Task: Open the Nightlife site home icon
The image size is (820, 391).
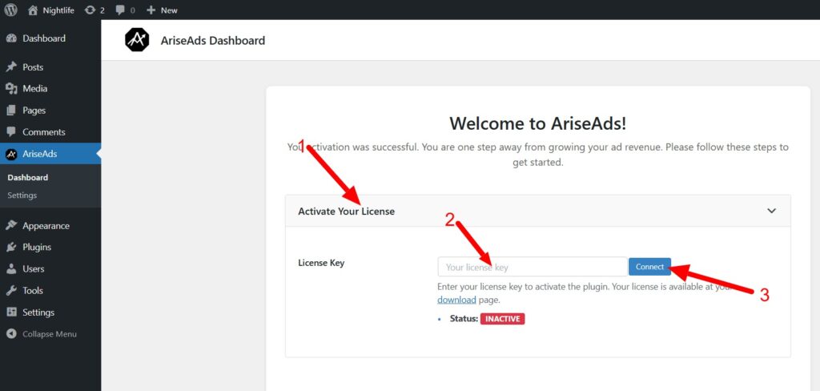Action: tap(33, 10)
